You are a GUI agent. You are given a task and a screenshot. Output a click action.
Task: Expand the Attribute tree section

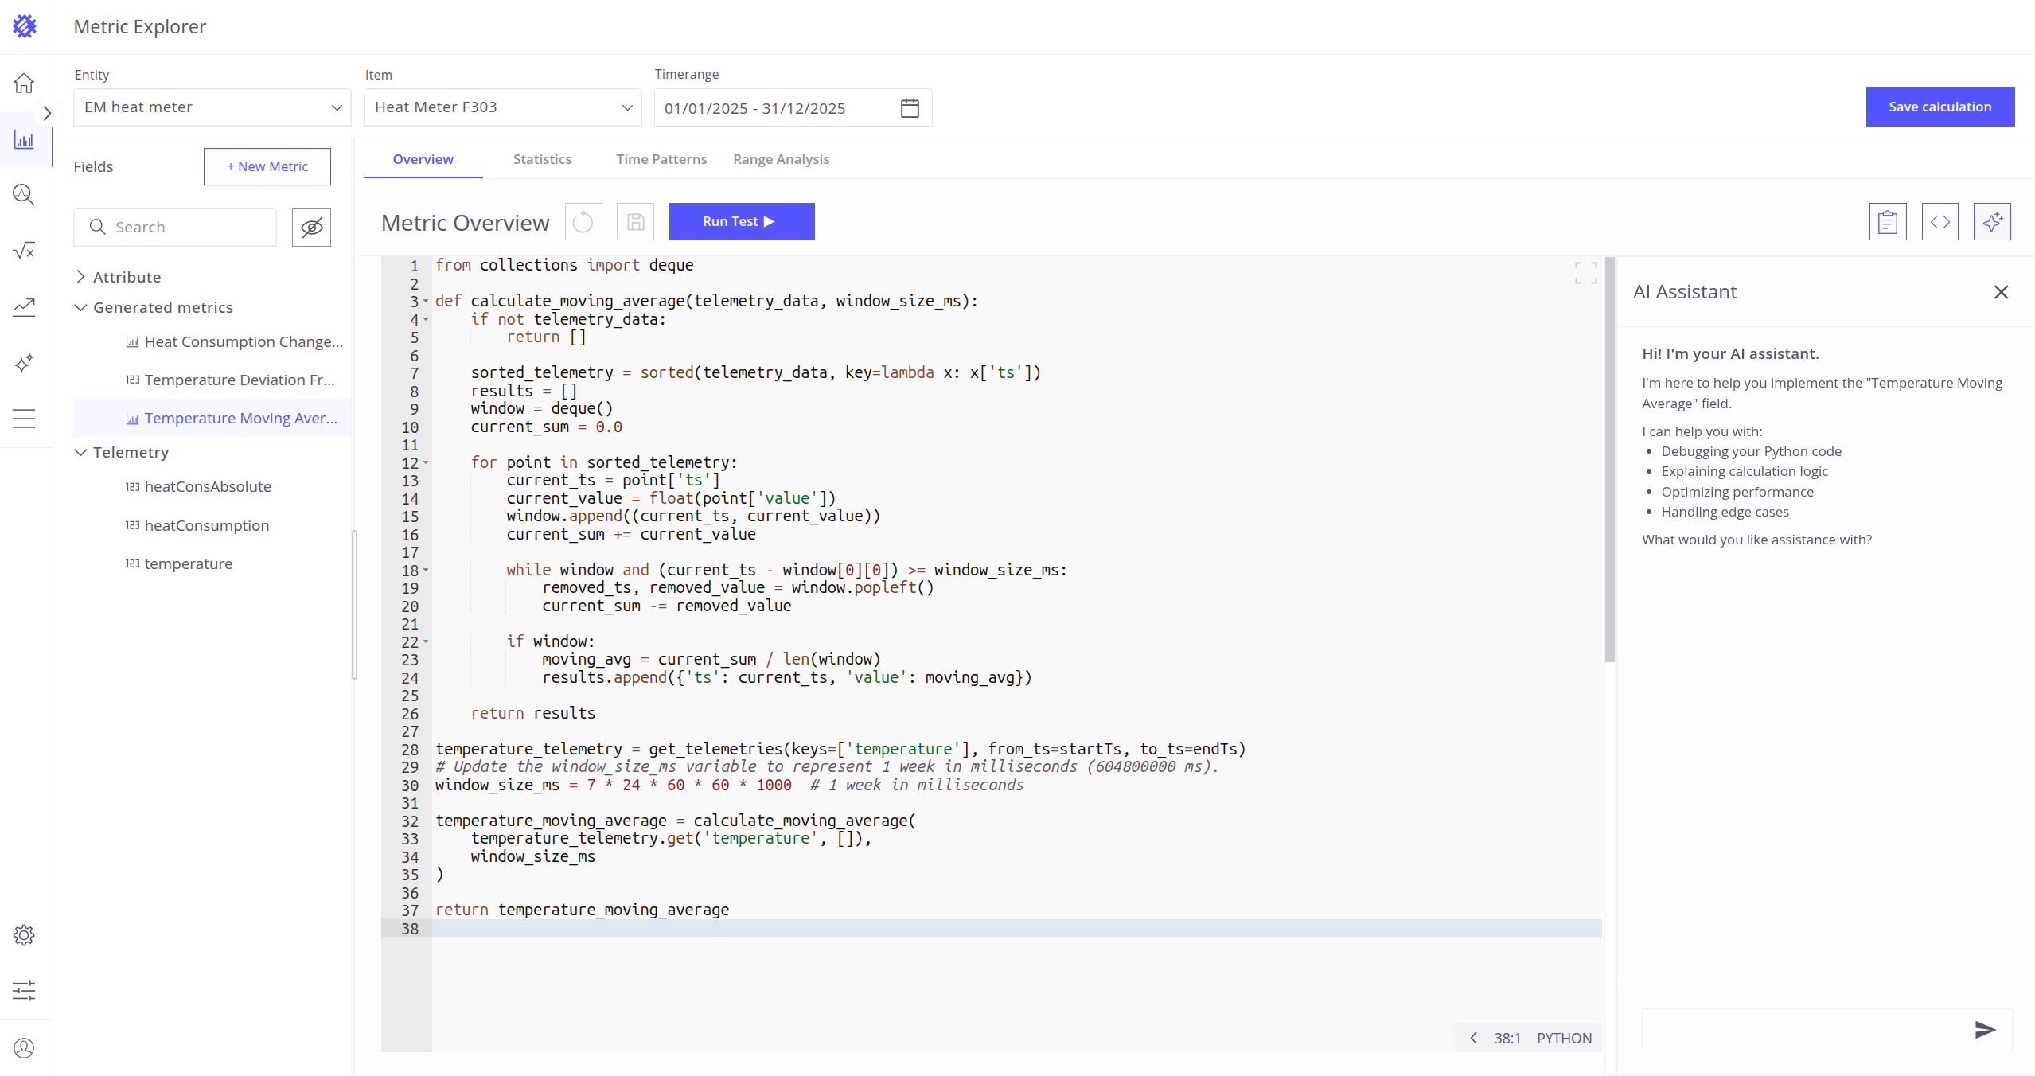click(x=80, y=277)
